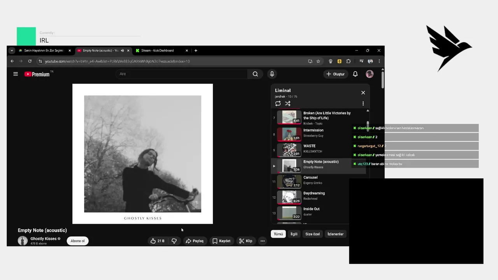Select the Size özel filter chip

pos(312,234)
